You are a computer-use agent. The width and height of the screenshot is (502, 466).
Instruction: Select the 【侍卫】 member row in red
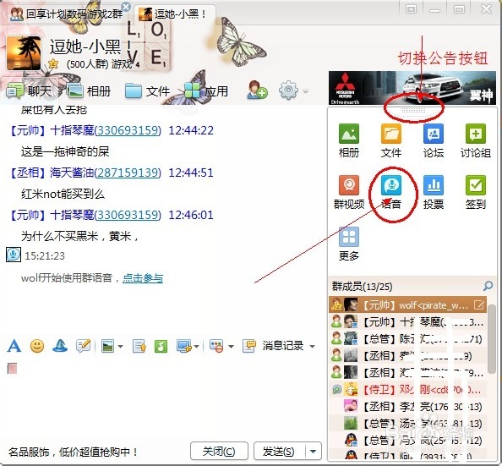(x=407, y=389)
